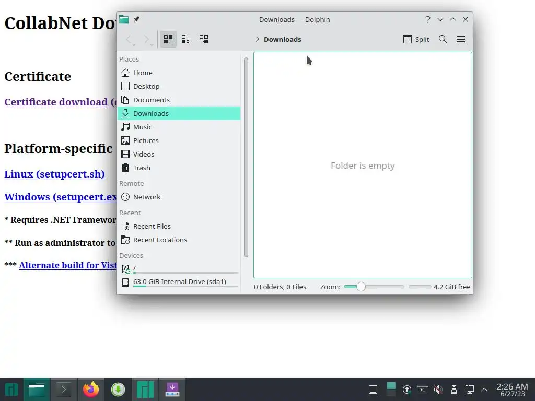The height and width of the screenshot is (401, 535).
Task: Open Konsole terminal from taskbar
Action: [x=64, y=390]
